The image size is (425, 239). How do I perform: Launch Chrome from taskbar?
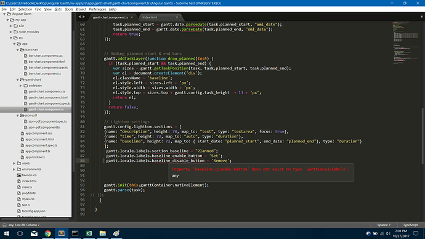[47, 233]
